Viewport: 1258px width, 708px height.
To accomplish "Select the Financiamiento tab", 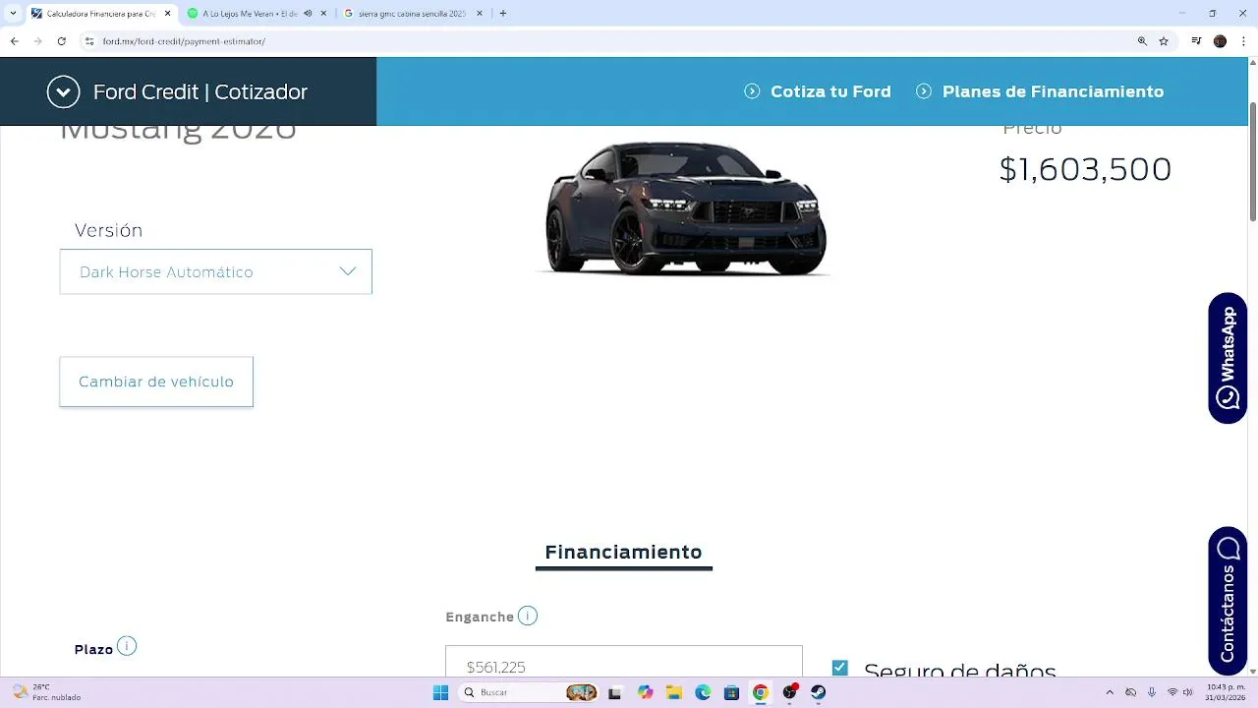I will 623,553.
